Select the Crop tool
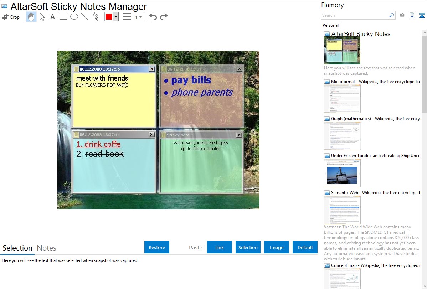Viewport: 427px width, 289px height. 11,17
